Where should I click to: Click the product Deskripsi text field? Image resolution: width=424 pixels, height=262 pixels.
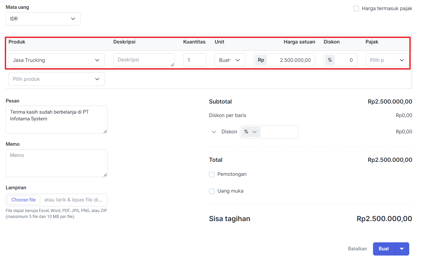[x=144, y=60]
